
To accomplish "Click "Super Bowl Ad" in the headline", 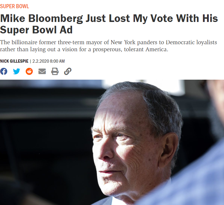I will coord(36,30).
